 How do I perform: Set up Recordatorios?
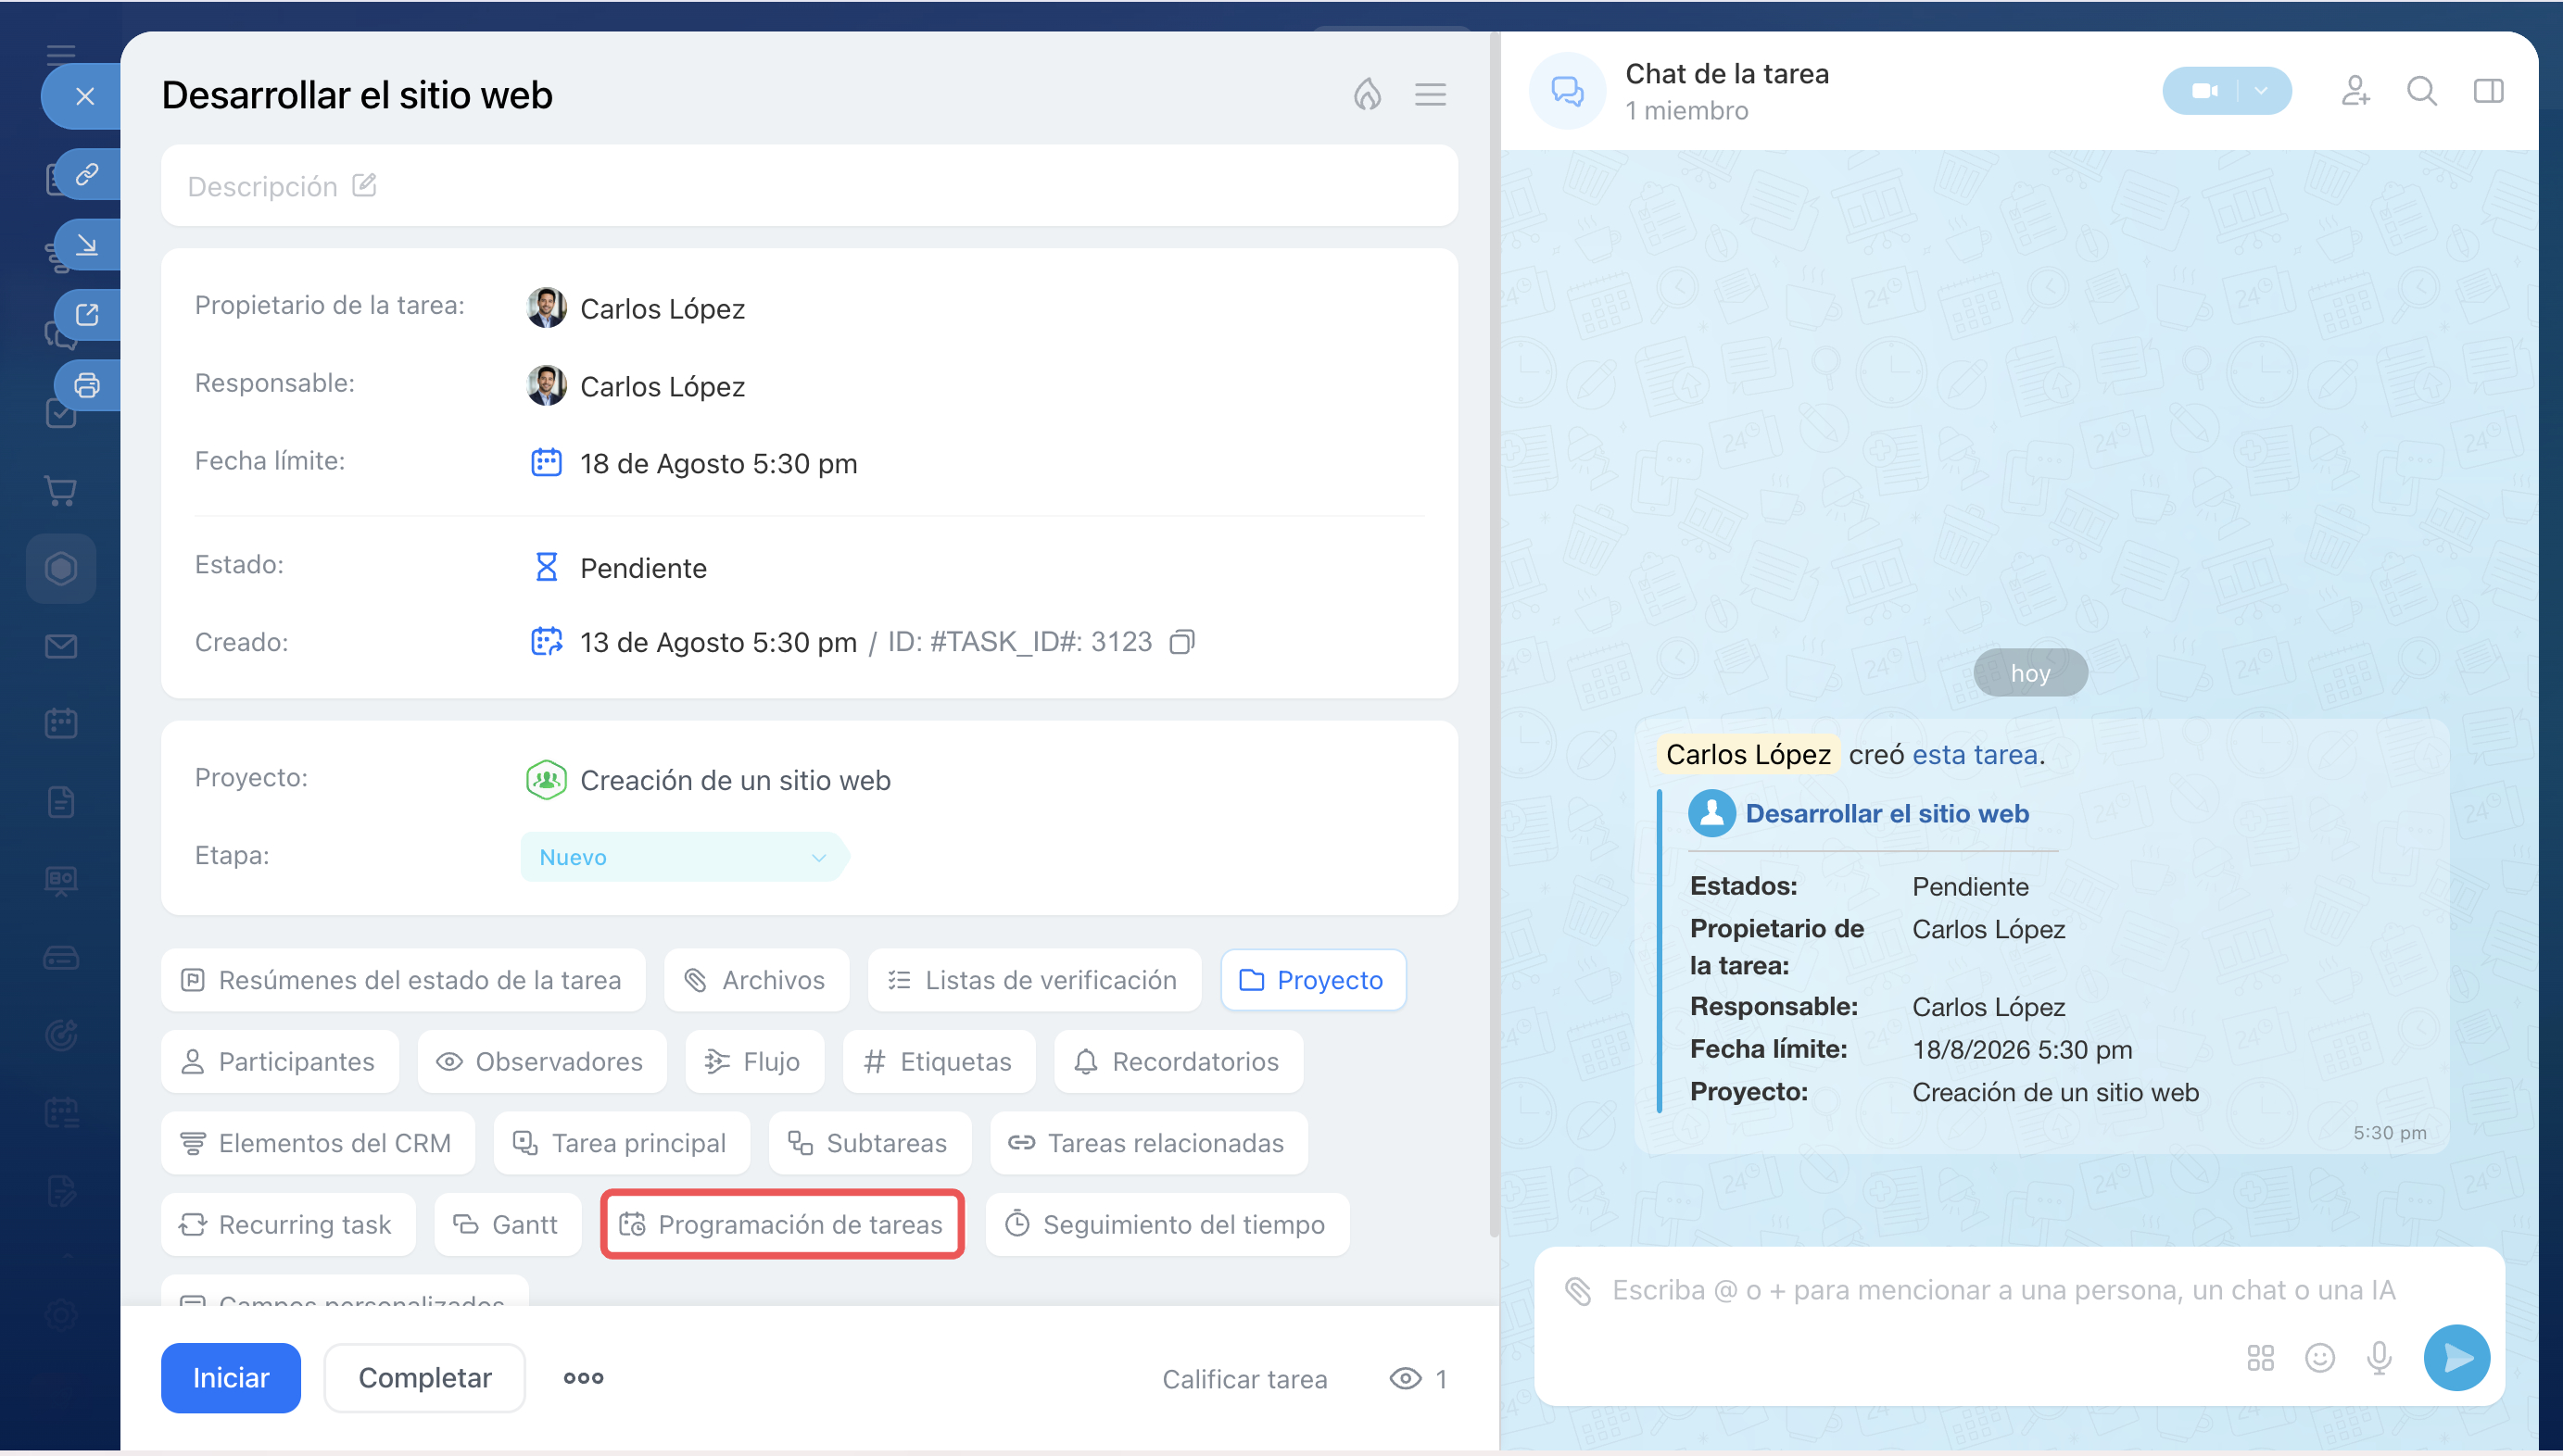pyautogui.click(x=1178, y=1061)
